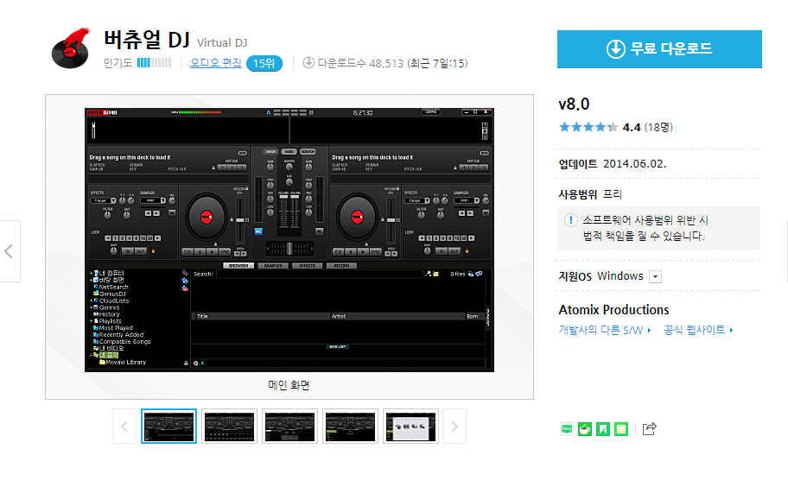Click the left deck turntable in the preview
This screenshot has height=487, width=788.
[207, 218]
